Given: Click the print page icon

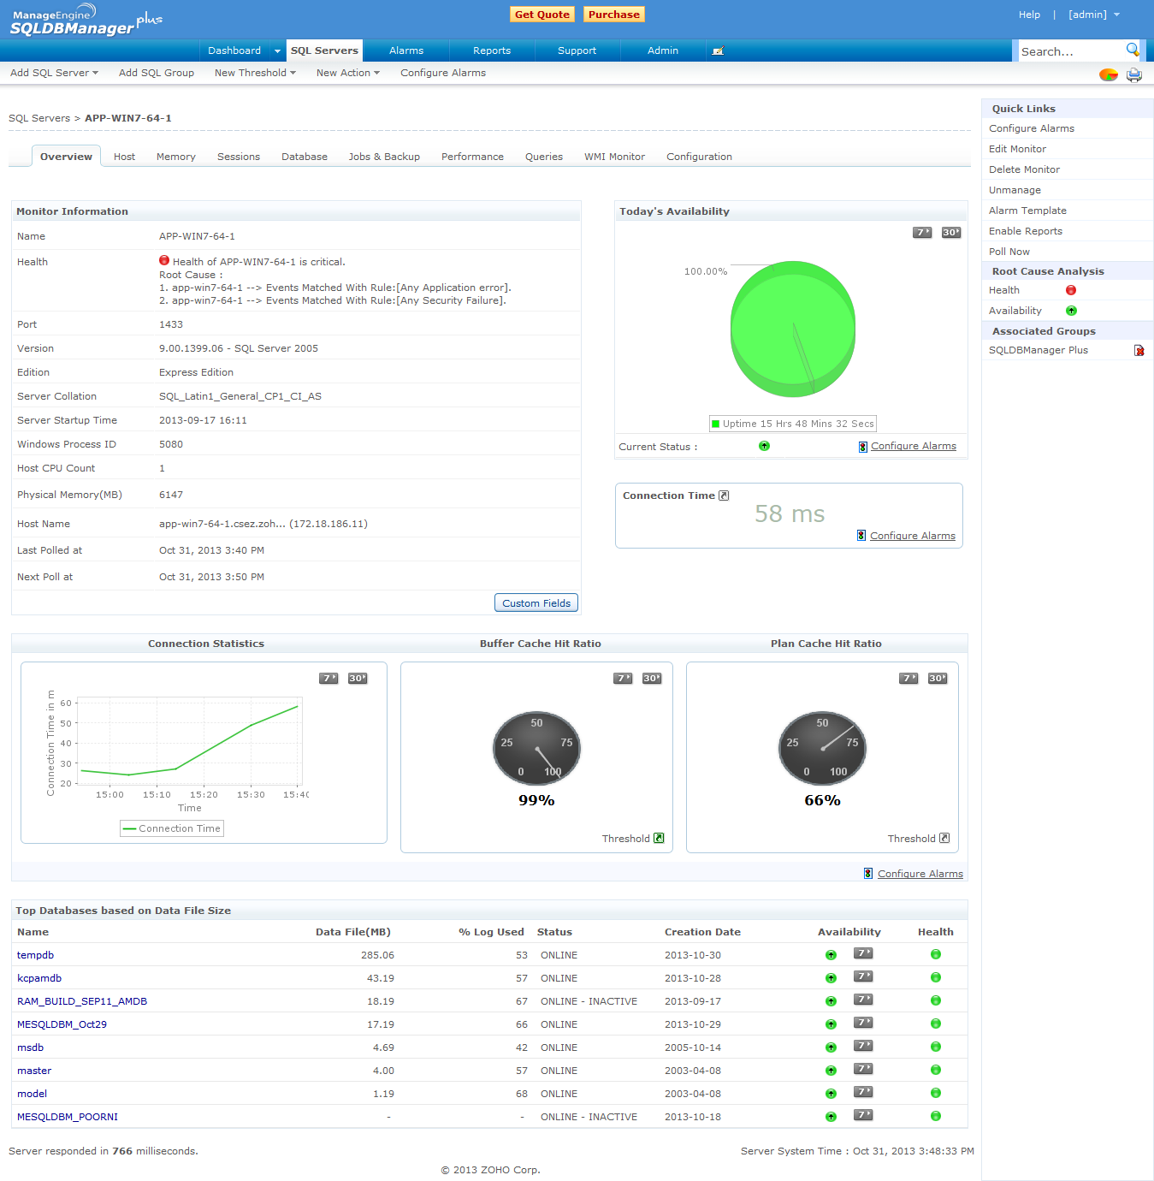Looking at the screenshot, I should pyautogui.click(x=1133, y=75).
